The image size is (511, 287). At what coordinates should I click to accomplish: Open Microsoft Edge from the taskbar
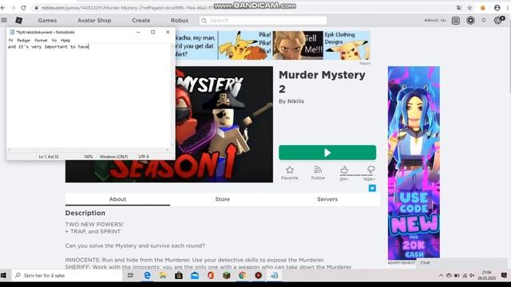[x=147, y=275]
